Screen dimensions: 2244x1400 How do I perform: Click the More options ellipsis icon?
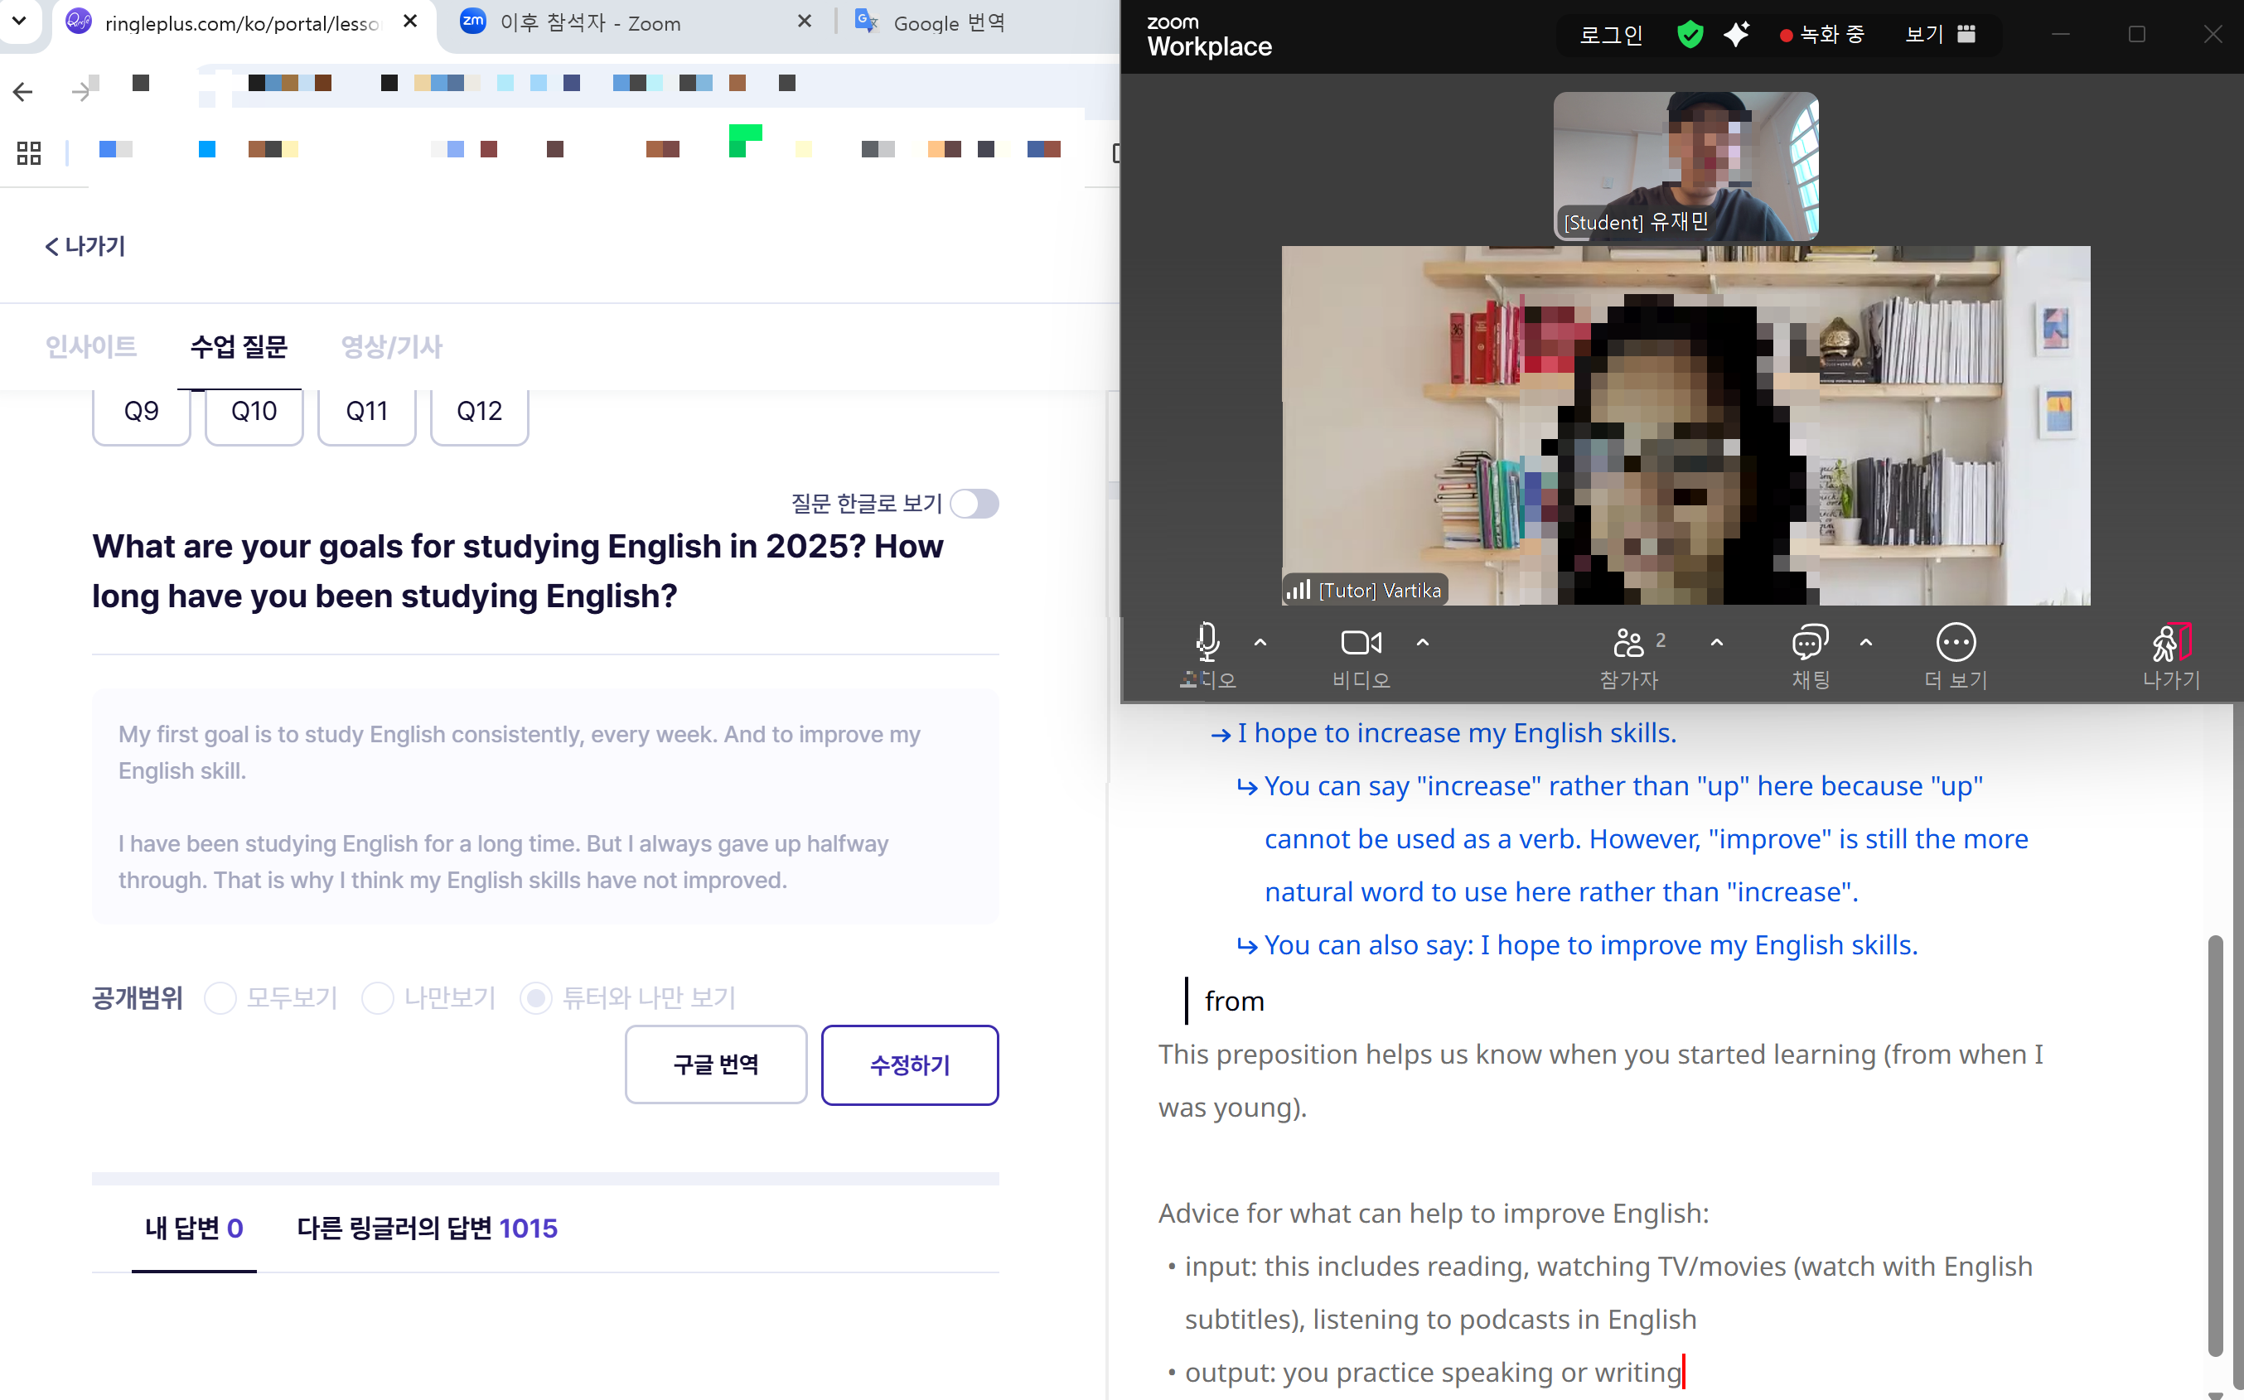pos(1955,642)
